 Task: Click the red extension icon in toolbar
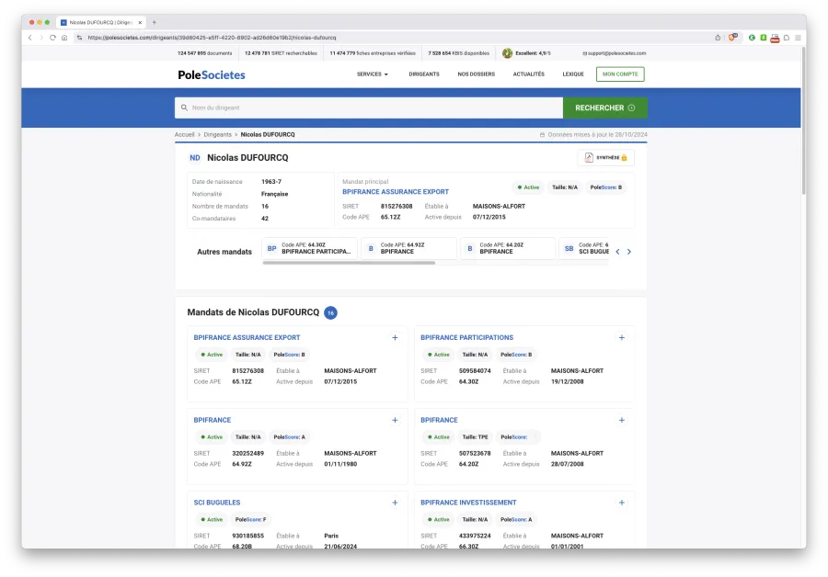point(775,38)
